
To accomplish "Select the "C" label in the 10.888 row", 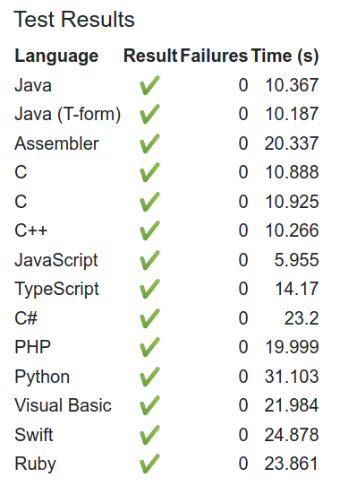I will pos(21,172).
